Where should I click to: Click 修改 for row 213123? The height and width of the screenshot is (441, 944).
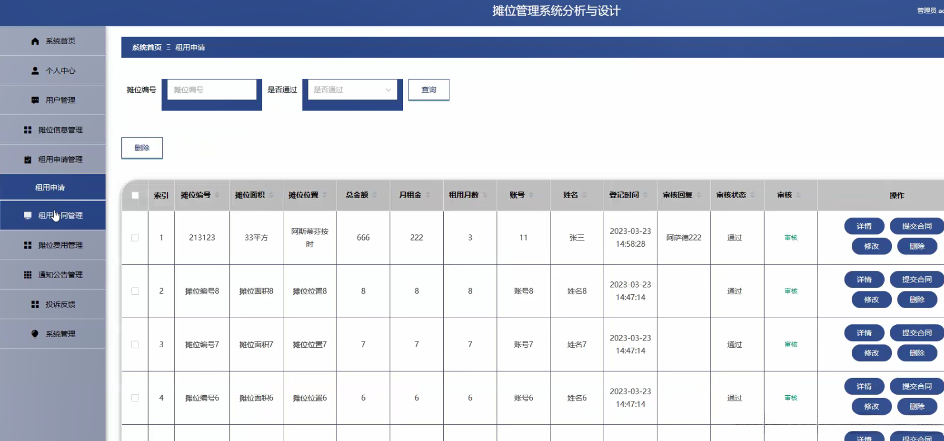pos(871,246)
